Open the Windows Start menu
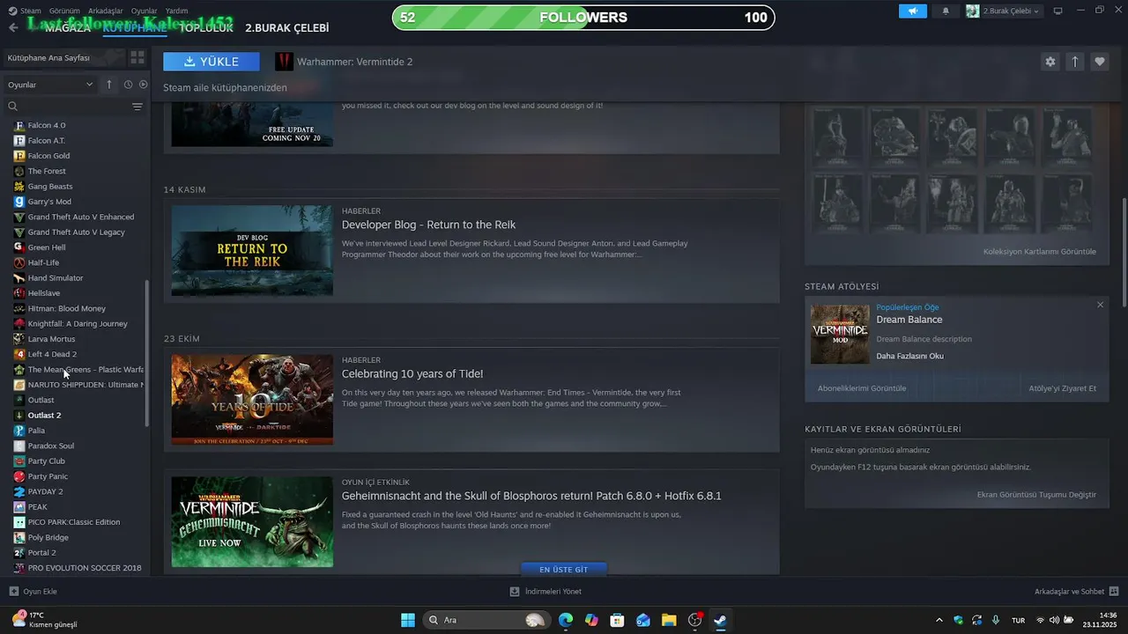The width and height of the screenshot is (1128, 634). 408,620
